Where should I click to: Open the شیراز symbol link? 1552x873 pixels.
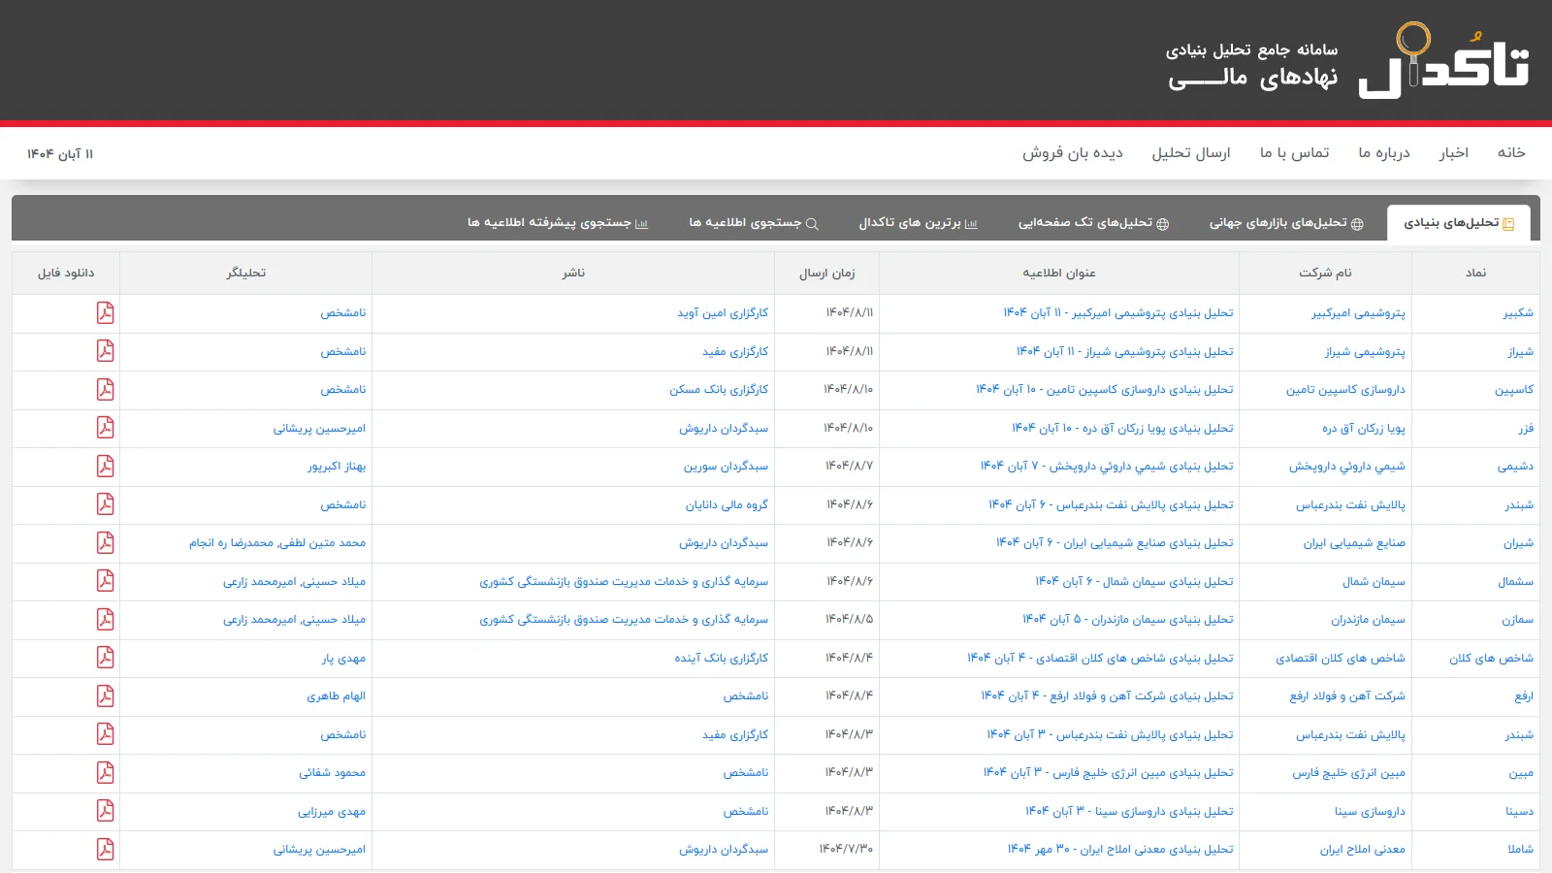click(x=1520, y=352)
